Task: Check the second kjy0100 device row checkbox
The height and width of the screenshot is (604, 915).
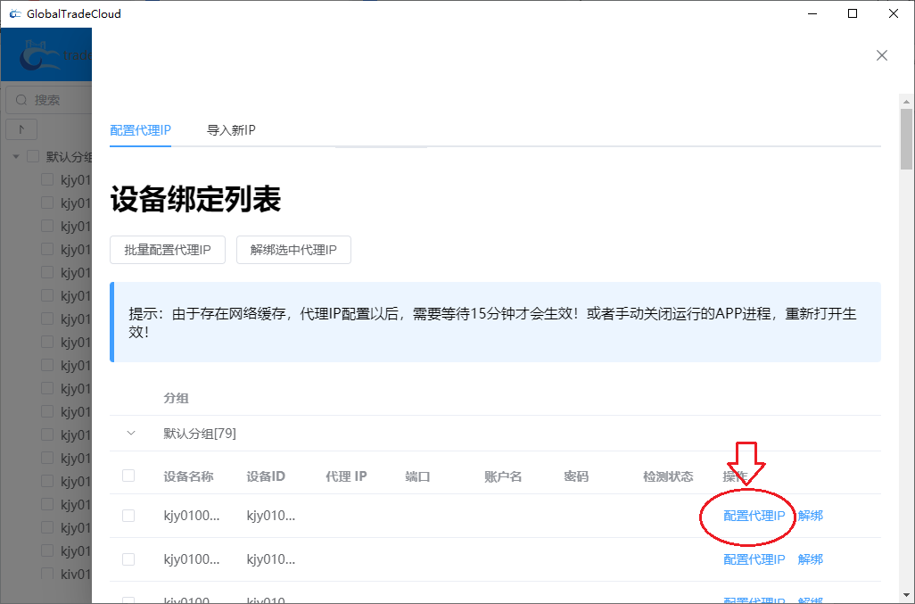Action: 128,559
